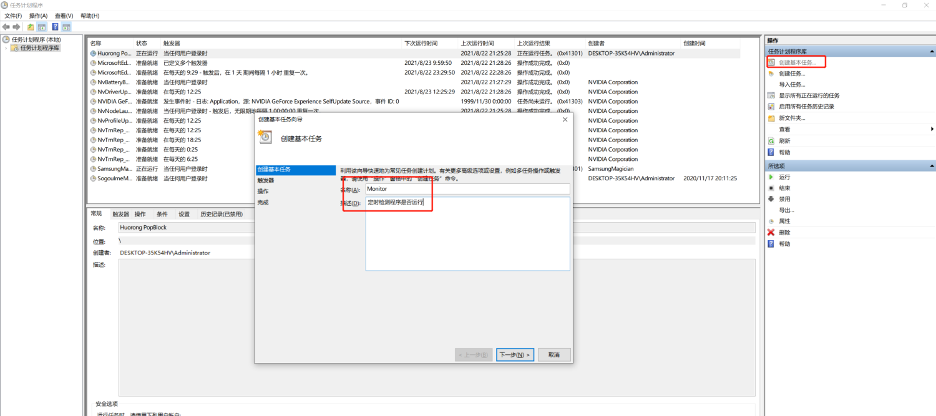The height and width of the screenshot is (416, 936).
Task: Collapse the 任务计划程序库 actions section arrow
Action: click(x=932, y=51)
